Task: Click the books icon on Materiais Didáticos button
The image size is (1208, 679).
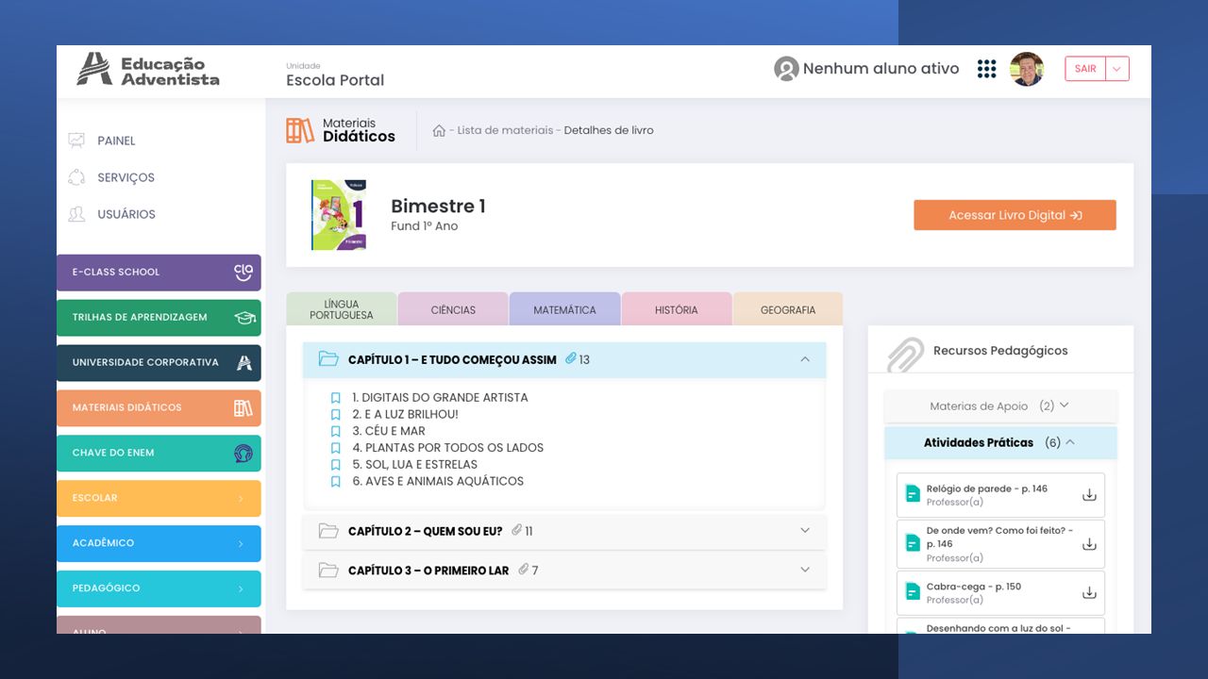Action: 243,408
